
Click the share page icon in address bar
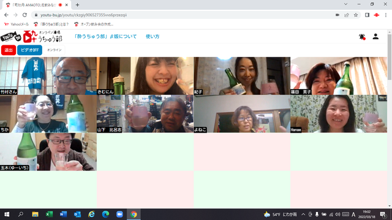347,15
